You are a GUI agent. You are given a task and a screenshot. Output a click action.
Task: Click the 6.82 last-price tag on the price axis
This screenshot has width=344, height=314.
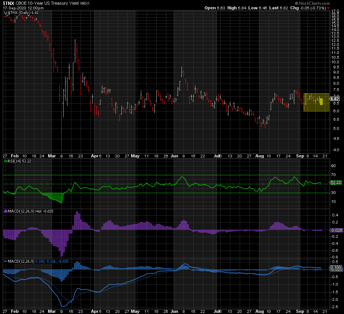(335, 99)
